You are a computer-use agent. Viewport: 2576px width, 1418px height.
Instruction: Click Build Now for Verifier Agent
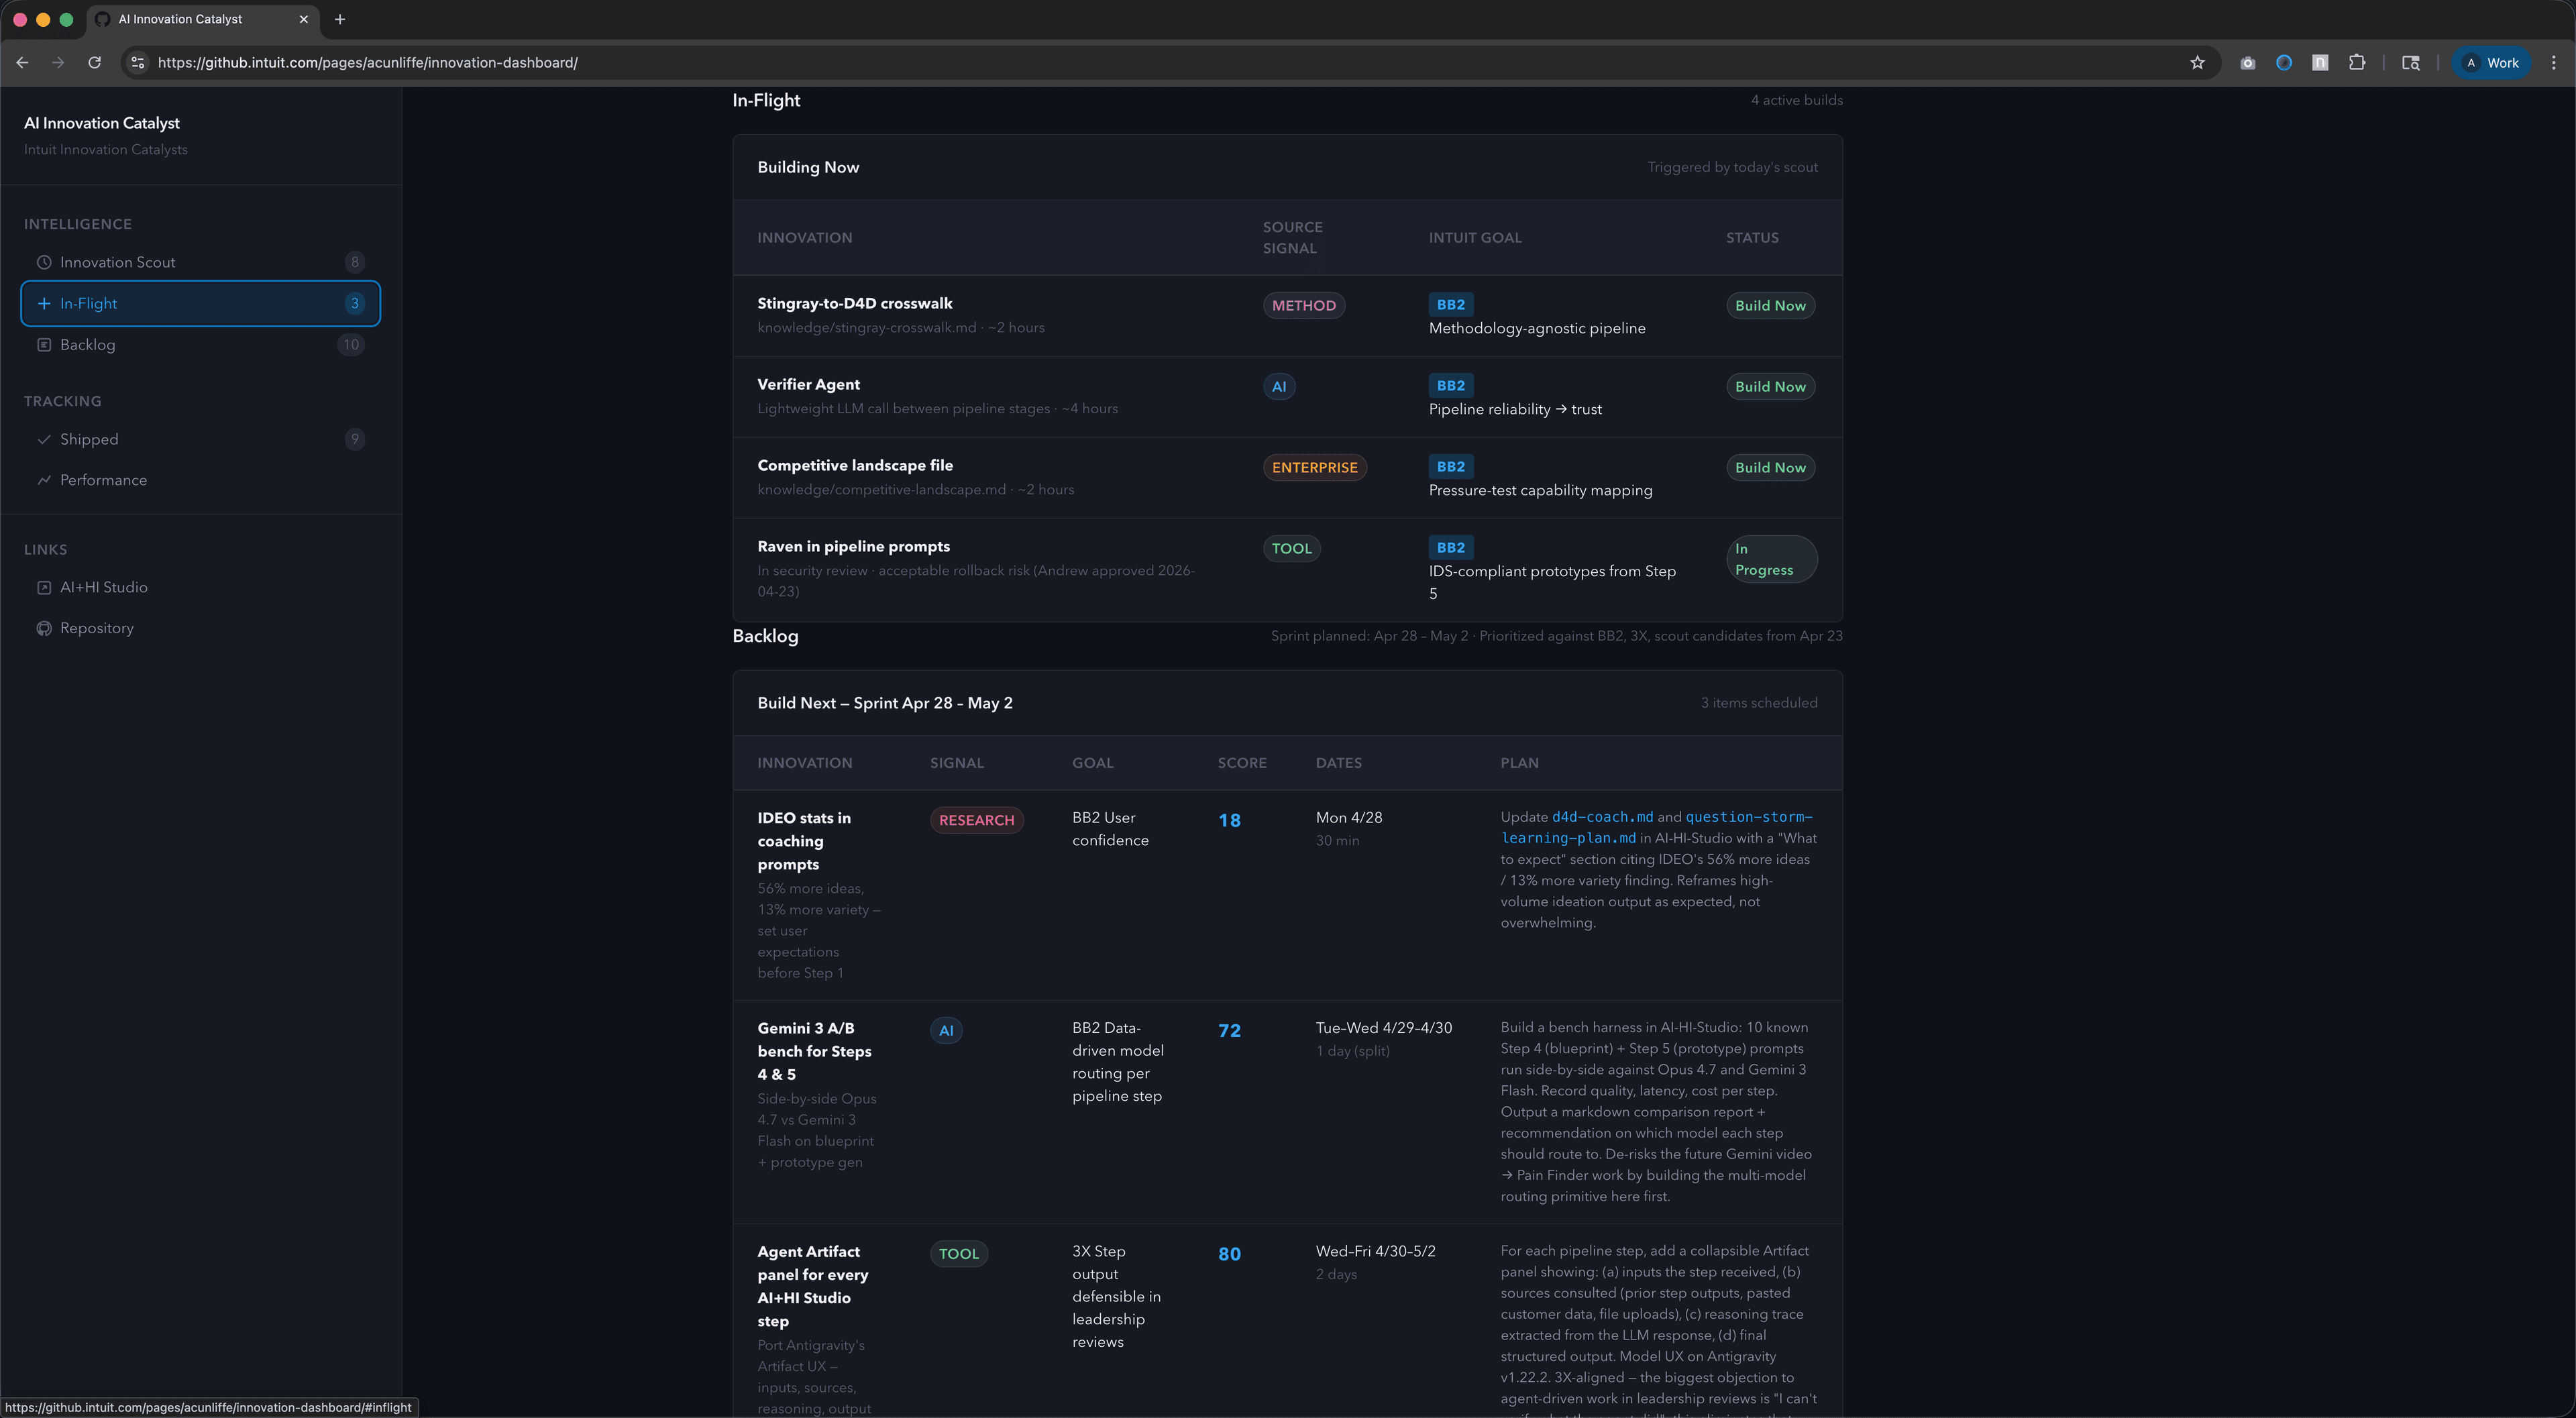pos(1770,386)
